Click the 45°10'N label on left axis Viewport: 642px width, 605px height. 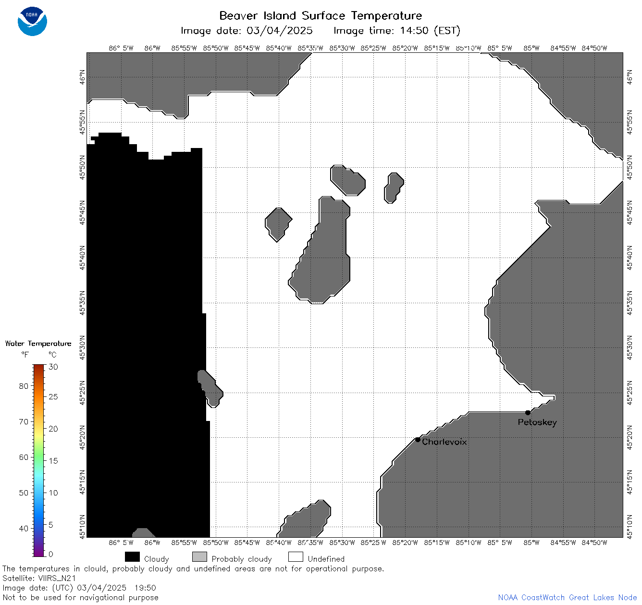[x=82, y=526]
